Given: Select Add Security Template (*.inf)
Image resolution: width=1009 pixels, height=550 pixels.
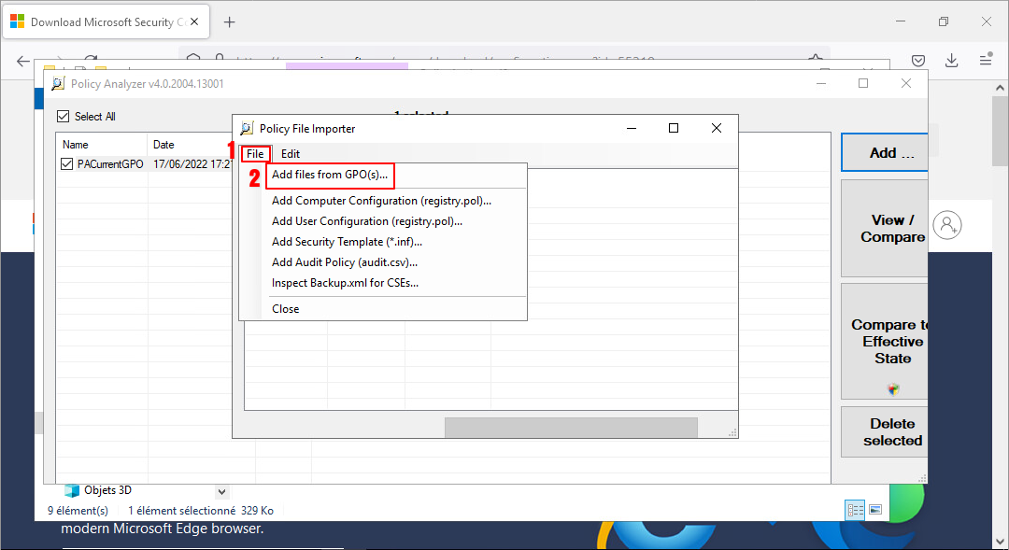Looking at the screenshot, I should point(347,242).
